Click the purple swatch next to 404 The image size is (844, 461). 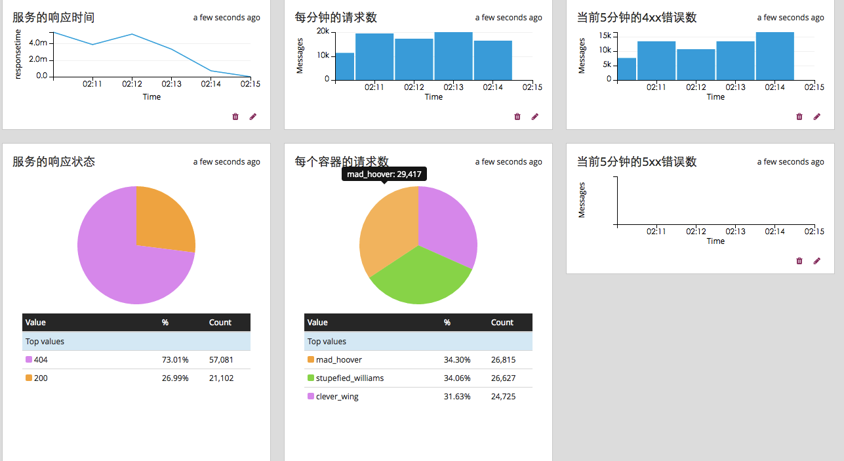click(x=27, y=359)
